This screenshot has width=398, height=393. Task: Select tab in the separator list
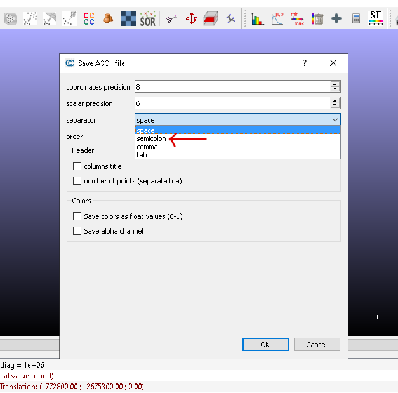142,155
